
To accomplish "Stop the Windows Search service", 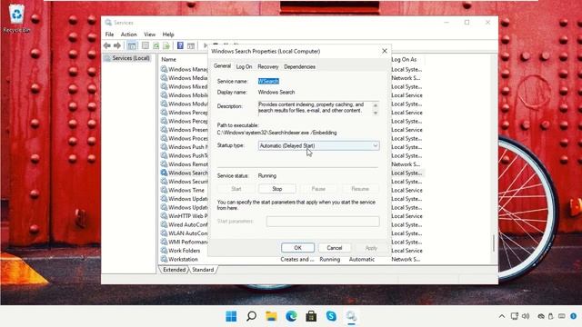I will 277,189.
